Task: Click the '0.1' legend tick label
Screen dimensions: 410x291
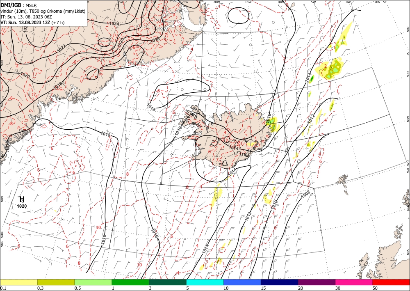Action: [3, 288]
